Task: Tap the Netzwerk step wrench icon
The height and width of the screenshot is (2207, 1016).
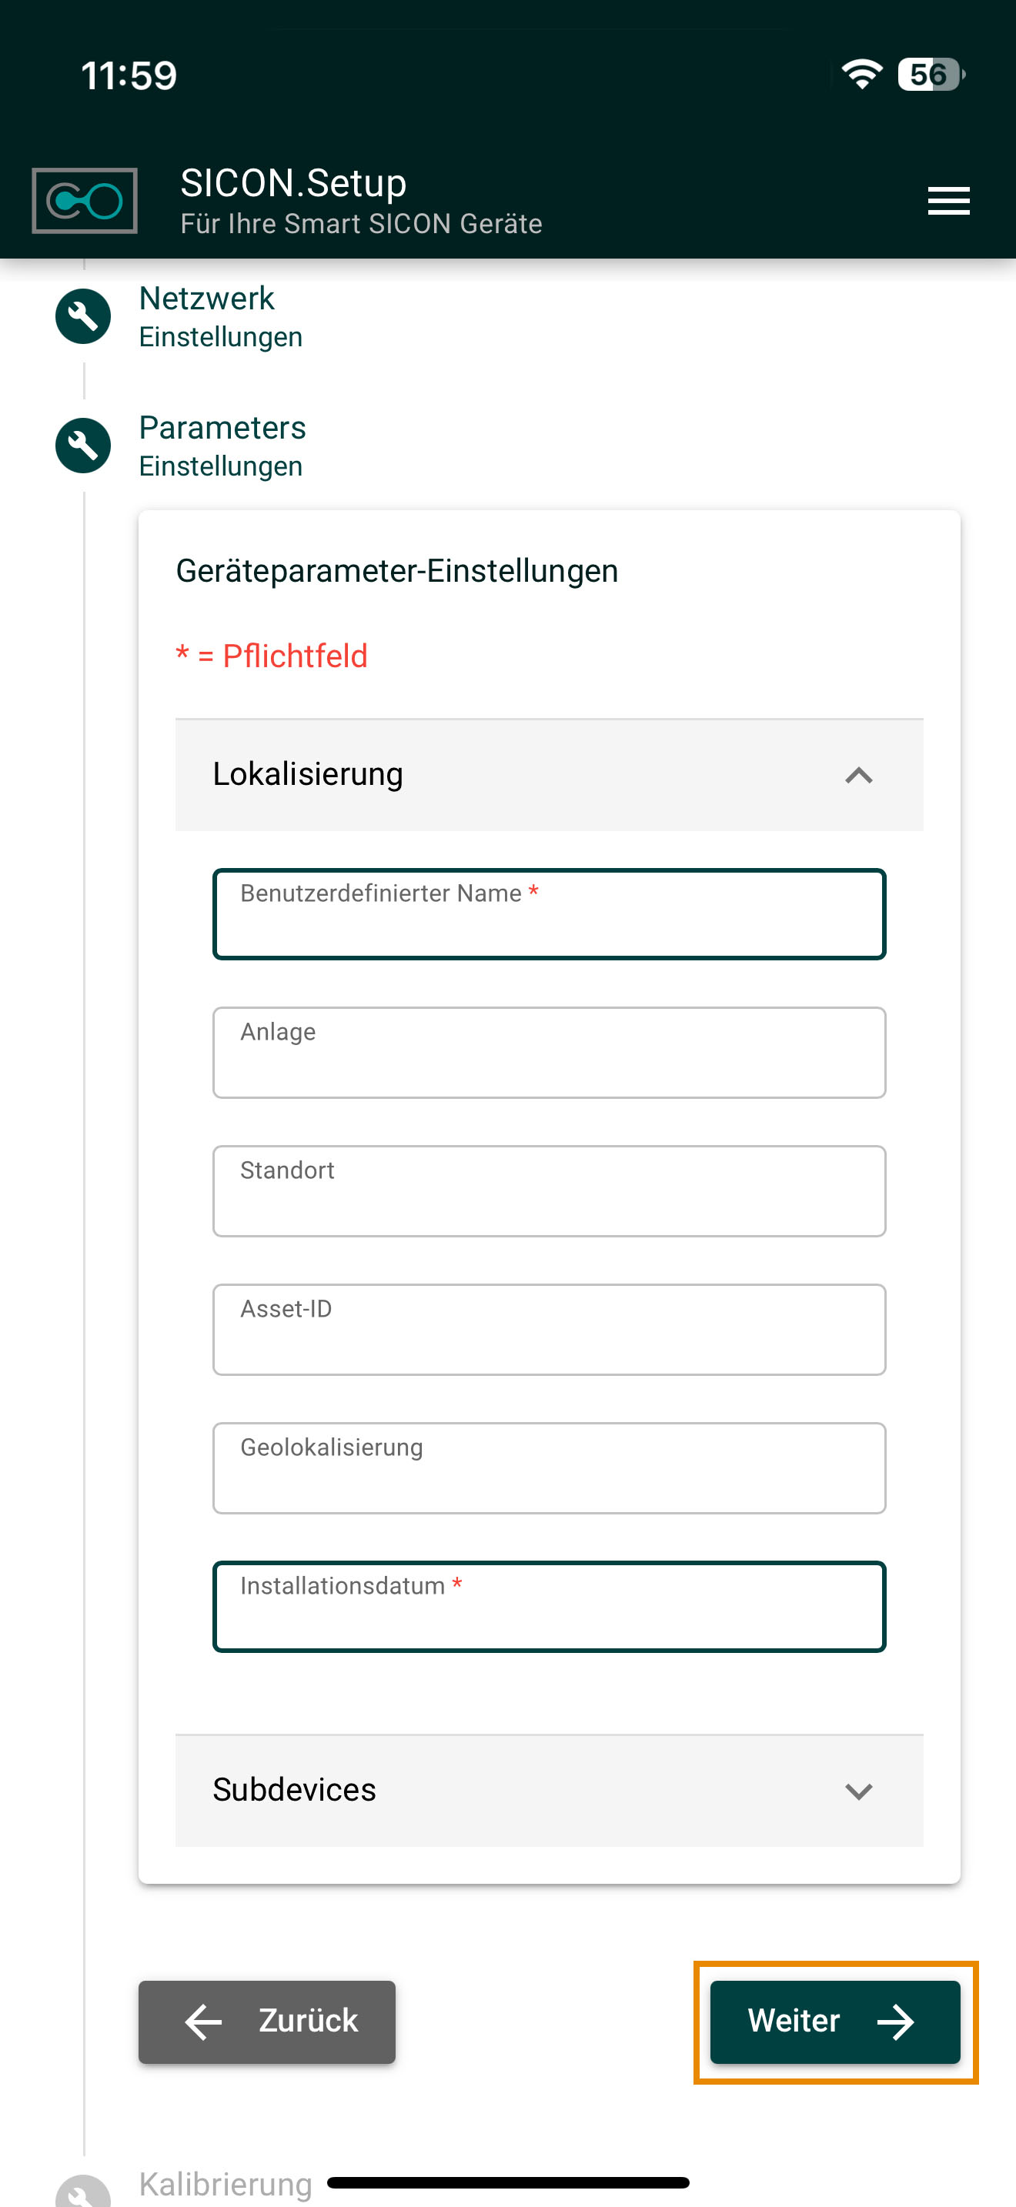Action: point(83,316)
